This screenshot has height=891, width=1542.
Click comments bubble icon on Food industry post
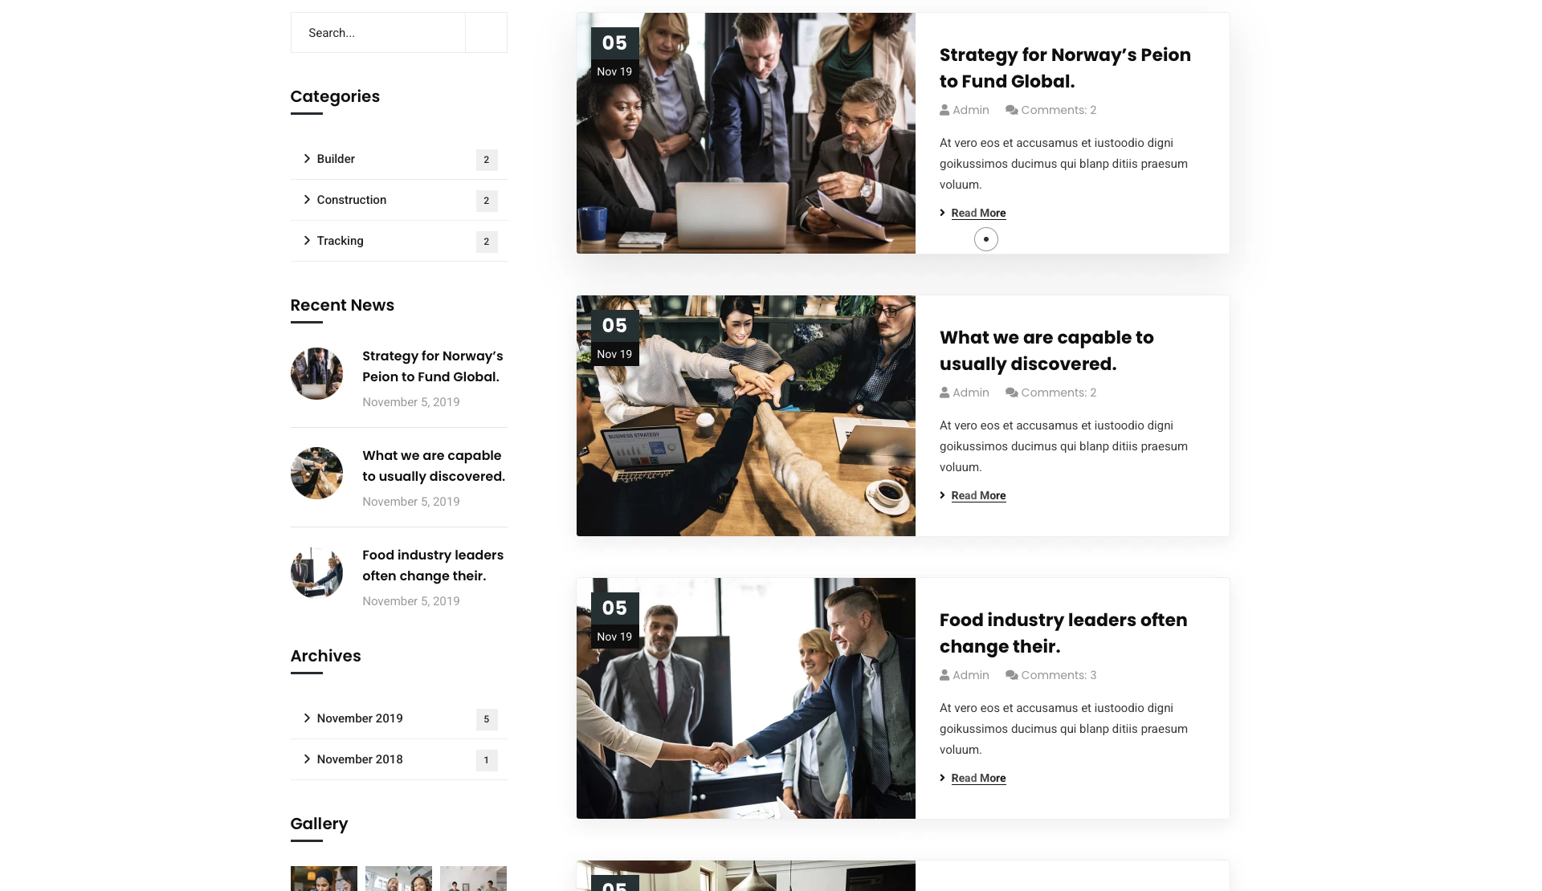(x=1012, y=675)
